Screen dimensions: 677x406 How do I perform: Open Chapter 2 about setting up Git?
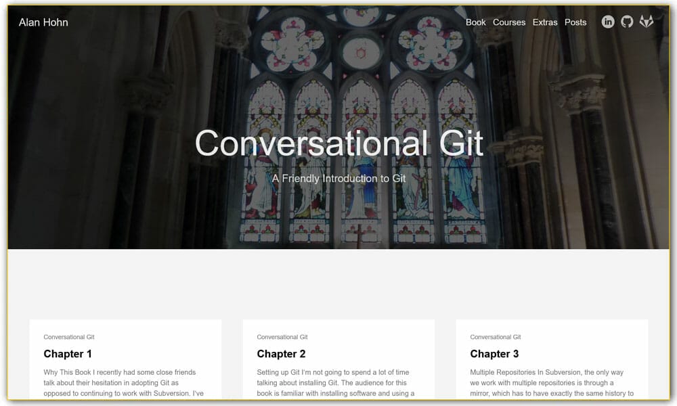[x=282, y=354]
